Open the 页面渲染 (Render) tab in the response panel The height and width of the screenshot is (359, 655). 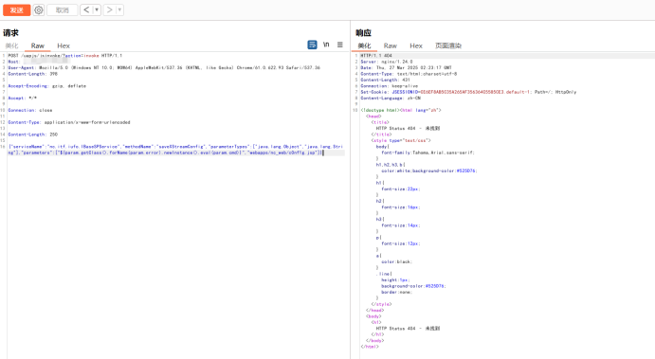tap(448, 45)
